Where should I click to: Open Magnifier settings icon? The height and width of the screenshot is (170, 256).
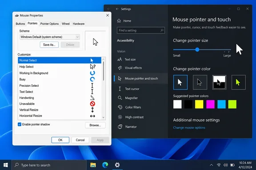coord(120,98)
